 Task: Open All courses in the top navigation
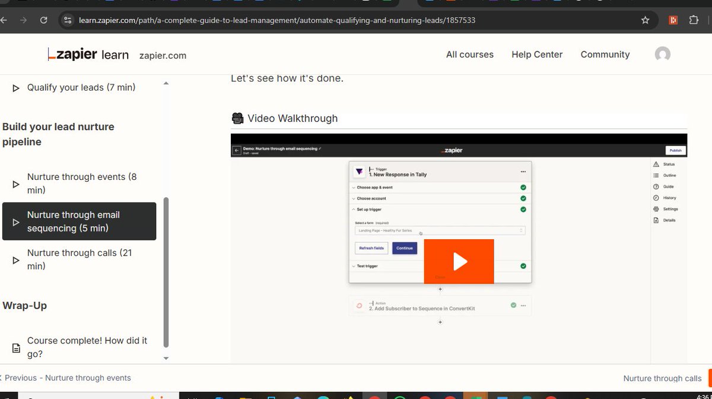(x=470, y=54)
